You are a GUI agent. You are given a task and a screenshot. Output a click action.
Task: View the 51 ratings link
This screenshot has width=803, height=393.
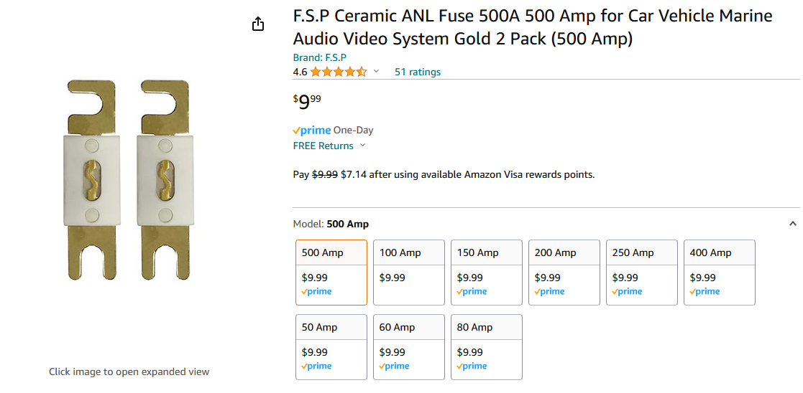(x=418, y=72)
